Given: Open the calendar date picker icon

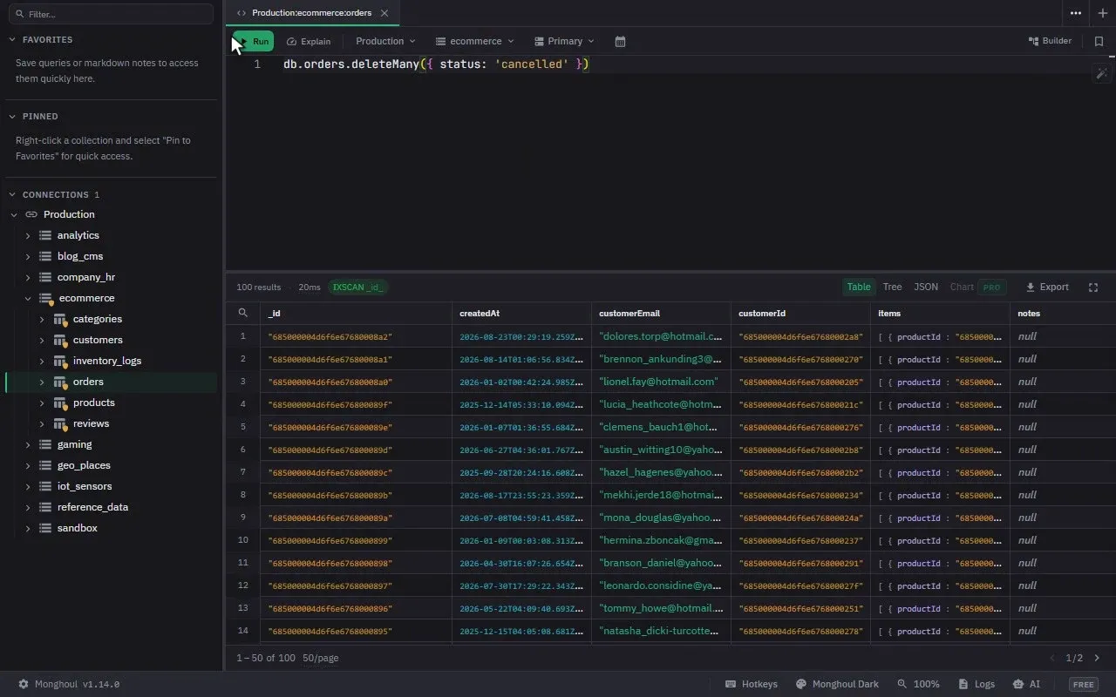Looking at the screenshot, I should point(620,41).
